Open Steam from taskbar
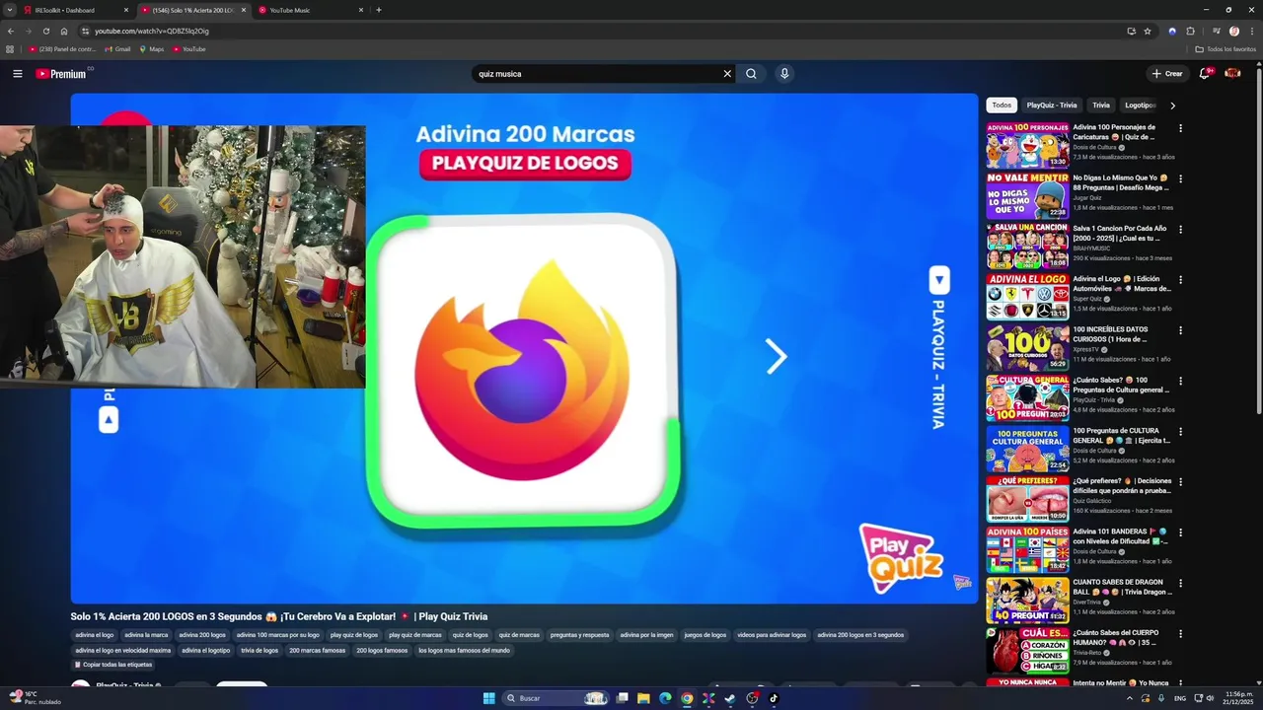This screenshot has width=1263, height=710. tap(730, 698)
